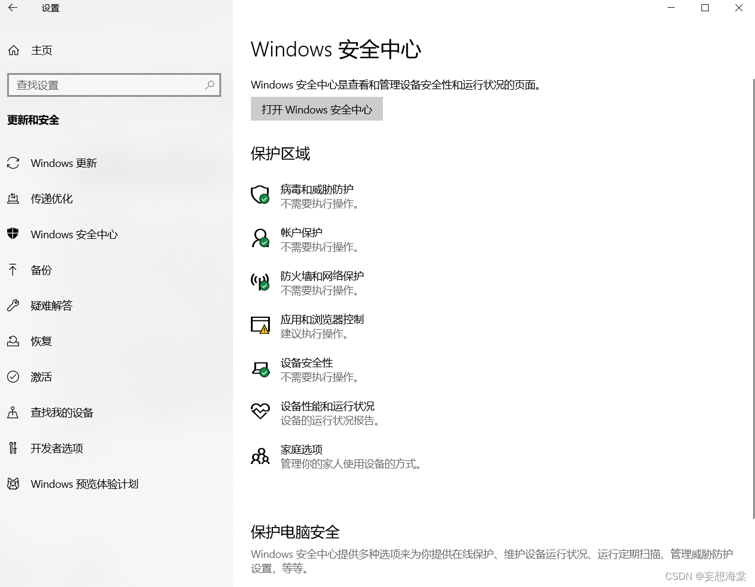Open the 病毒和威胁防护 link
The height and width of the screenshot is (587, 755).
pyautogui.click(x=317, y=189)
